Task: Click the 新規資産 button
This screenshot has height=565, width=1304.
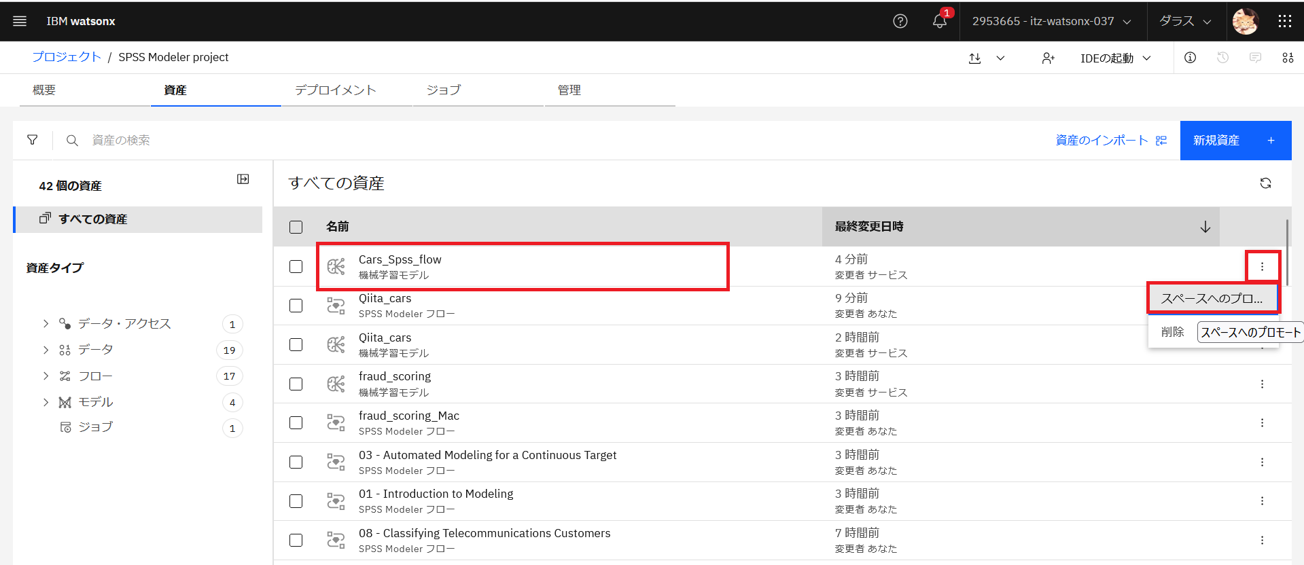Action: point(1235,141)
